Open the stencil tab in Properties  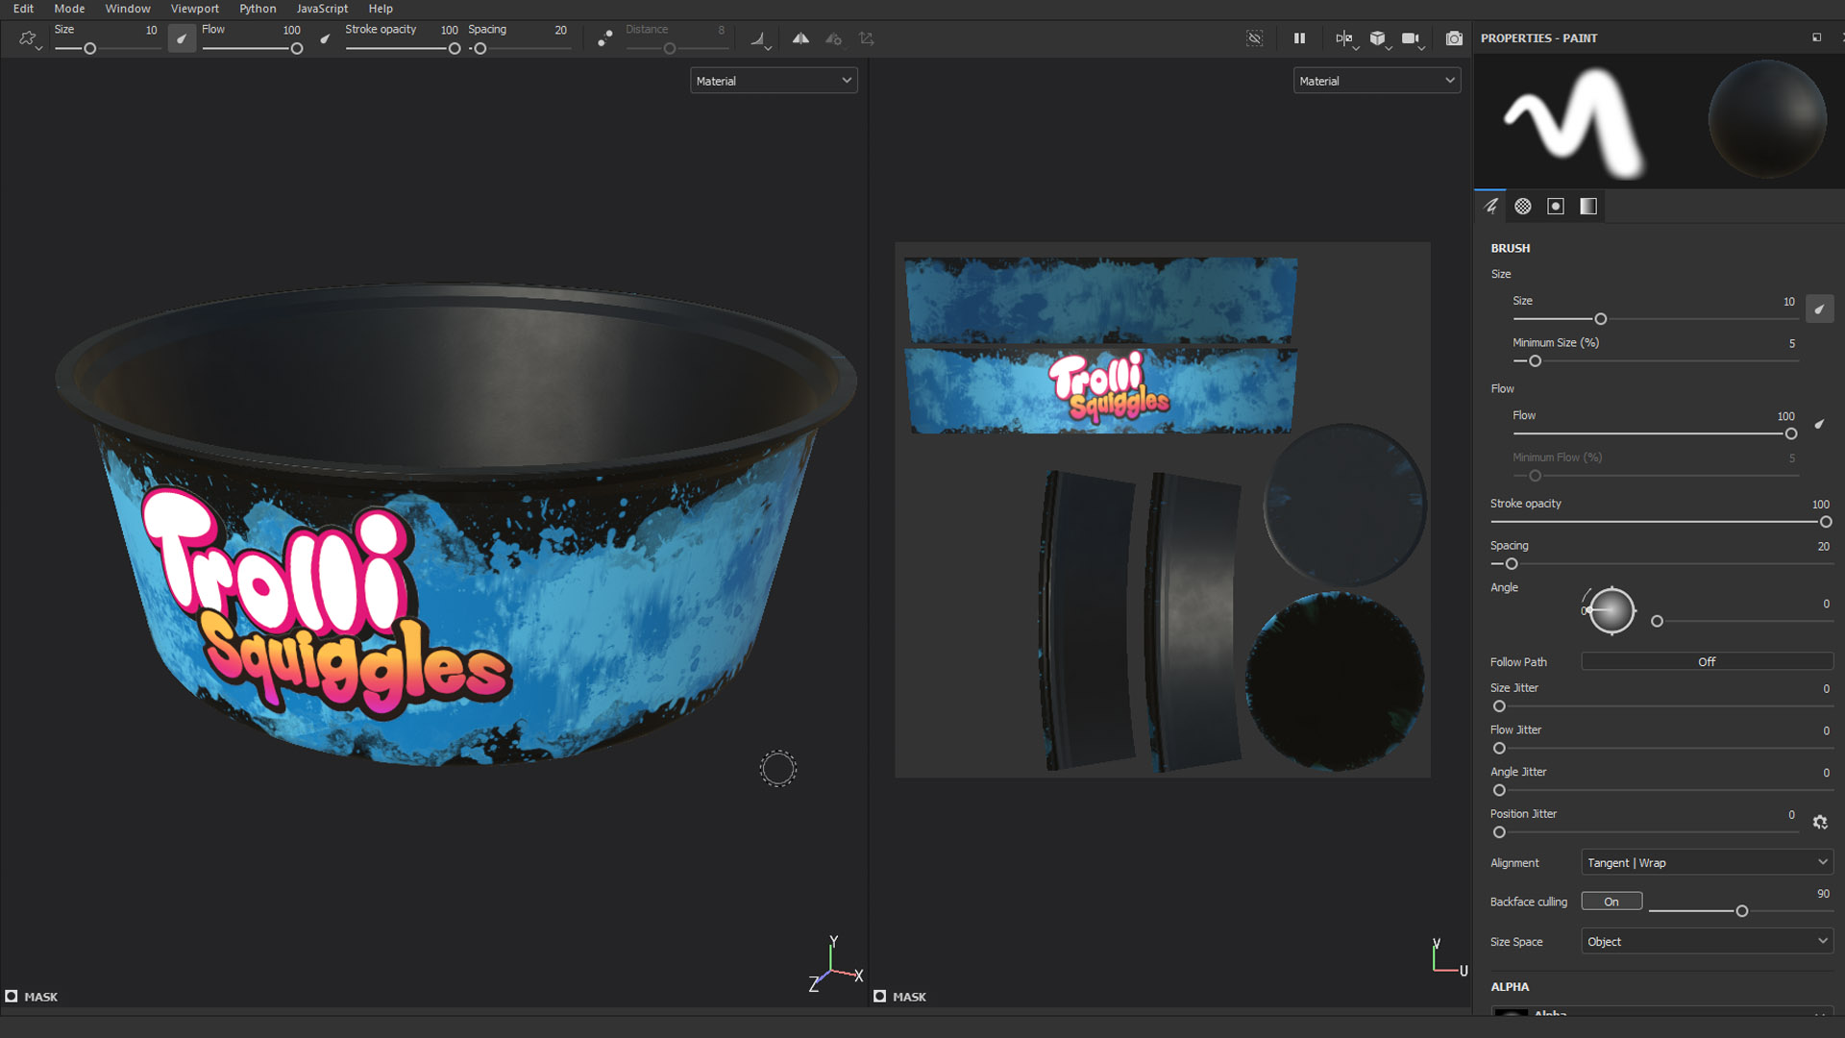pos(1556,206)
